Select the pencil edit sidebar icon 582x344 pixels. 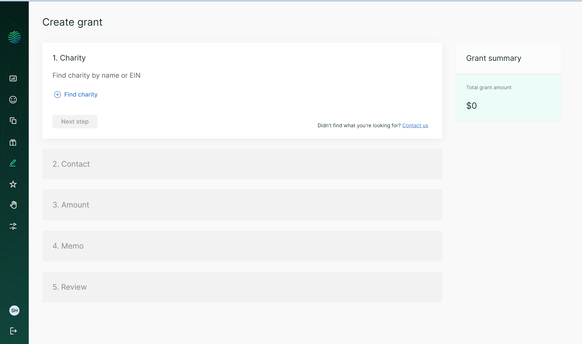13,163
